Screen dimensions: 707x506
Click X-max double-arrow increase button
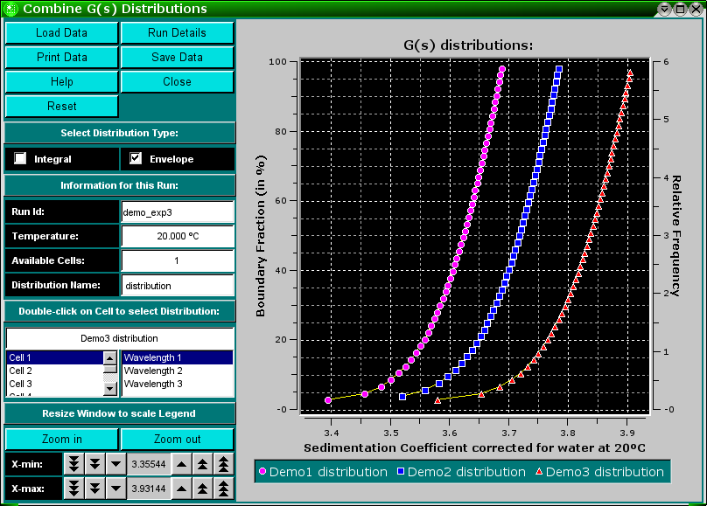[x=203, y=488]
